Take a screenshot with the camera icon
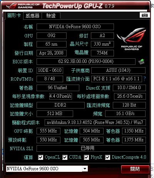 point(145,15)
